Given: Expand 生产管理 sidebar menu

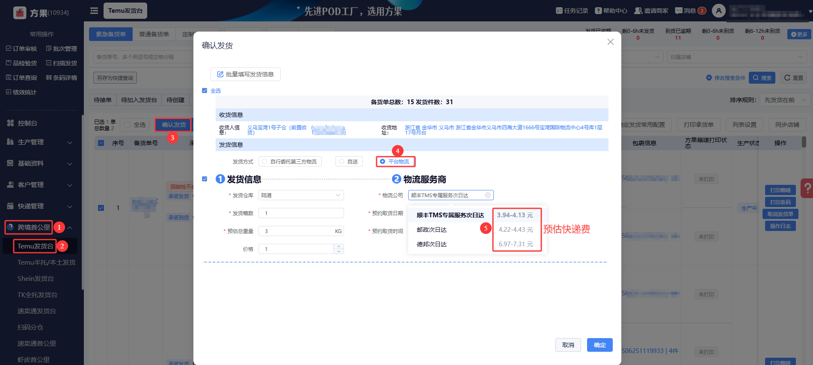Looking at the screenshot, I should pos(41,142).
